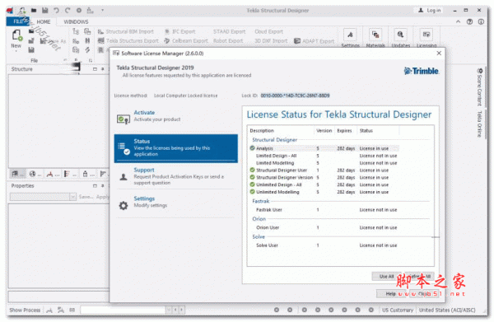This screenshot has width=494, height=322.
Task: Click the Log in button
Action: (x=430, y=11)
